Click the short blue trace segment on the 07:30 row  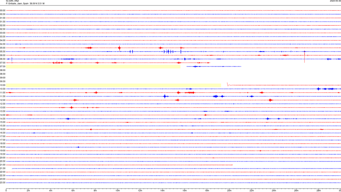point(214,66)
